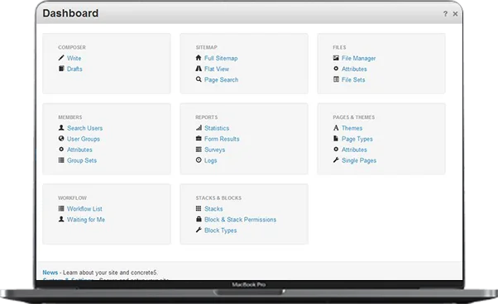Open Attributes link under Files
Screen dimensions: 498x304
point(354,69)
